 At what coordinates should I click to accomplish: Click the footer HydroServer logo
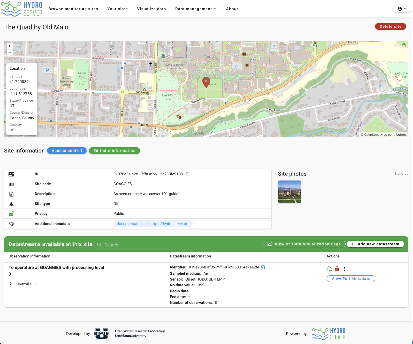coord(329,334)
